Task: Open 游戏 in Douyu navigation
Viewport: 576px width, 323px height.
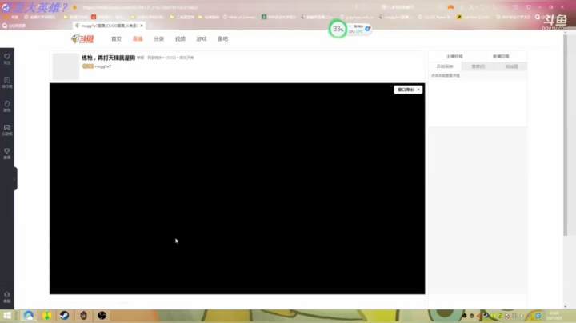Action: tap(202, 39)
